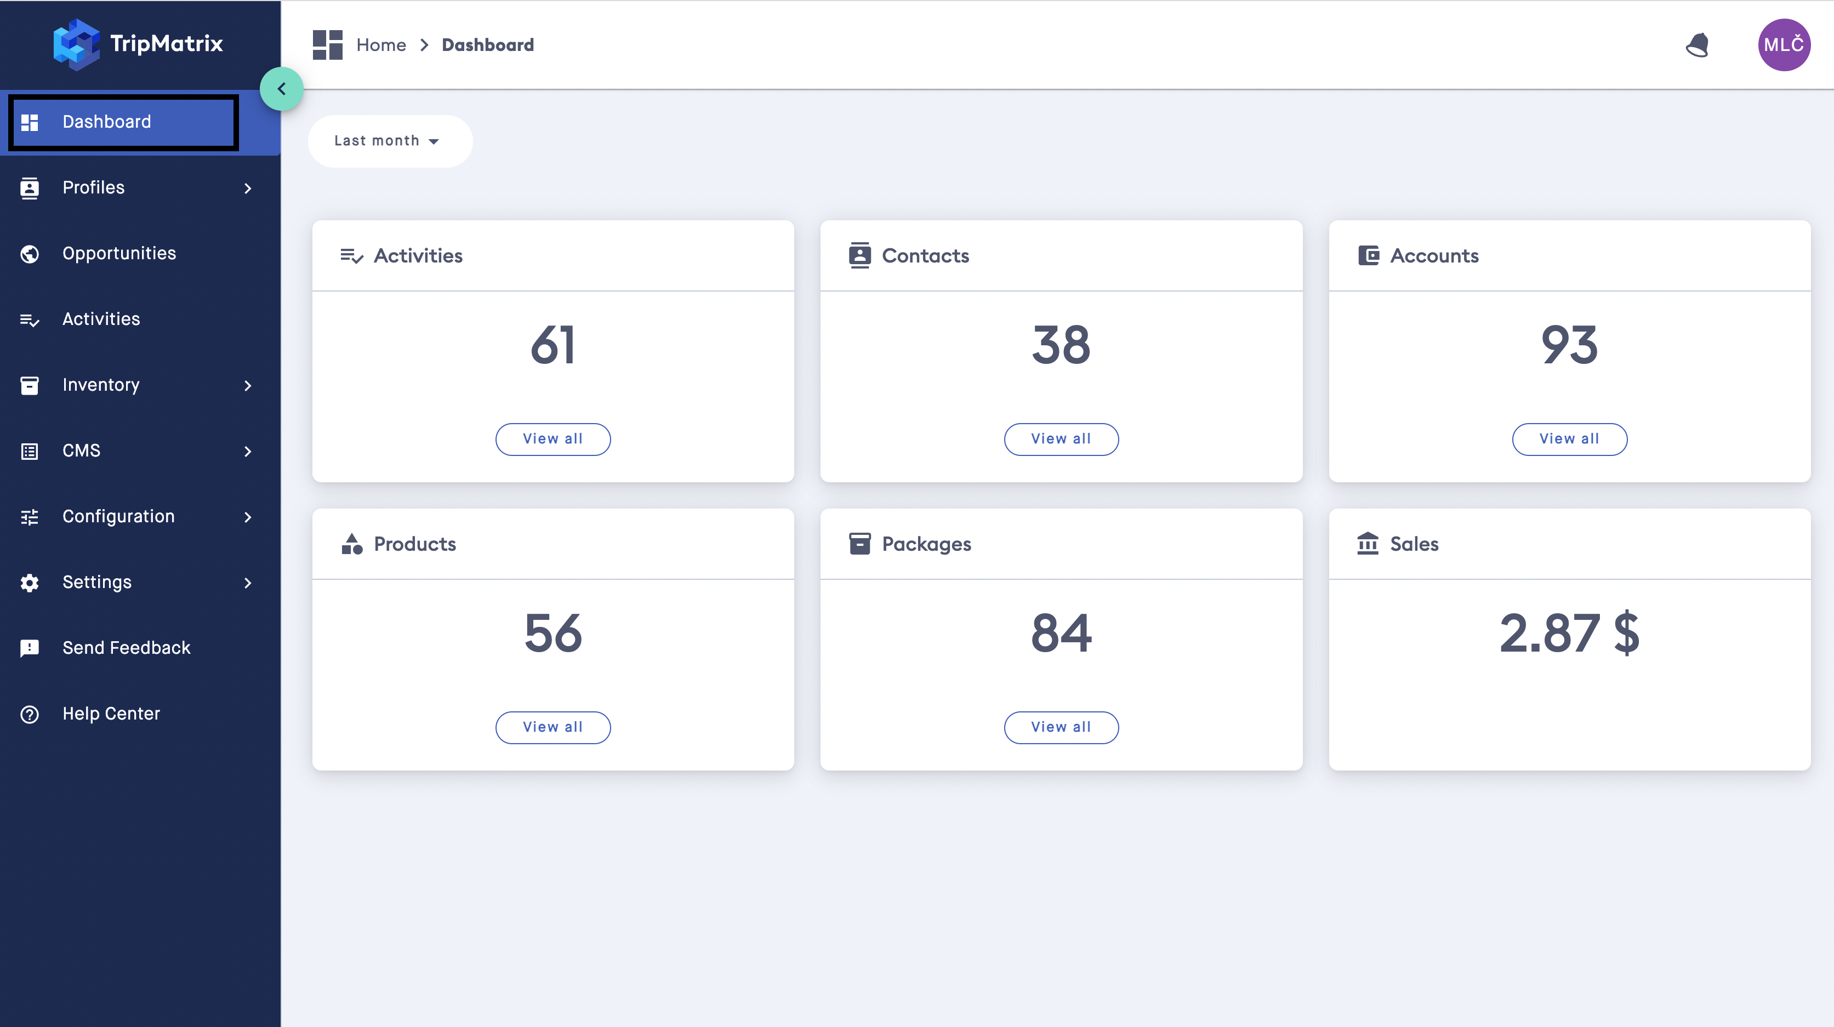Open the Inventory icon in sidebar

[x=29, y=384]
